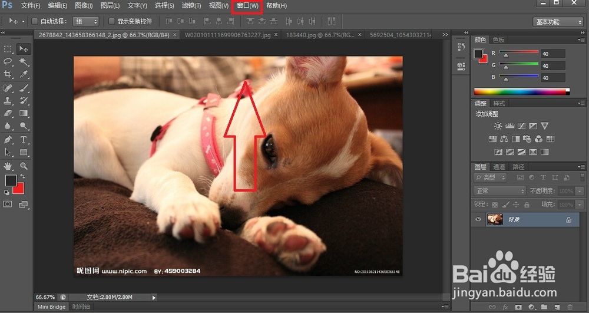This screenshot has width=589, height=313.
Task: Change the screen mode
Action: coord(24,205)
